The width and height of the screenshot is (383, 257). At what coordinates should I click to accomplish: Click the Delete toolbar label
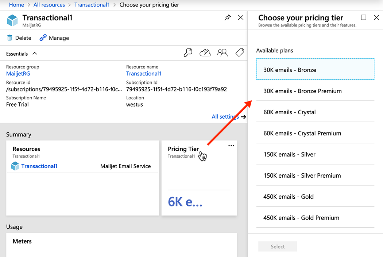click(23, 38)
